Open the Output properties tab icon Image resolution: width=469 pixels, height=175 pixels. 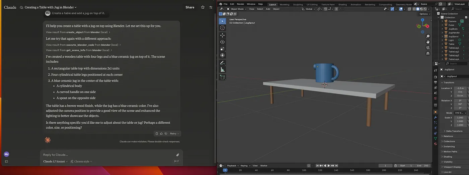pyautogui.click(x=435, y=82)
